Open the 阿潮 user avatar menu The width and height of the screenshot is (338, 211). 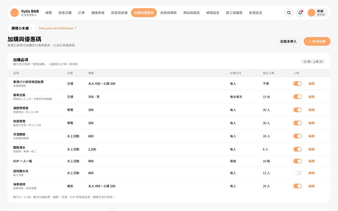pos(318,13)
